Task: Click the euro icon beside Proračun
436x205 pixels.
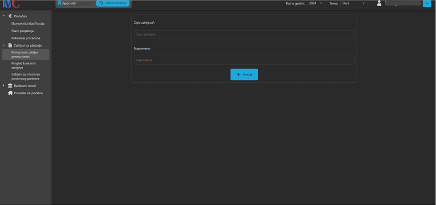Action: 10,16
